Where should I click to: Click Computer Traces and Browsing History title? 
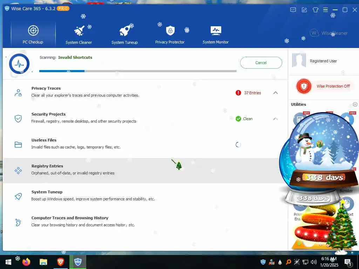(x=70, y=218)
